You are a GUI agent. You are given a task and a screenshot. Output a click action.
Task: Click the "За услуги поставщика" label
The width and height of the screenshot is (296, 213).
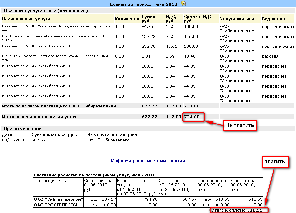click(x=112, y=135)
